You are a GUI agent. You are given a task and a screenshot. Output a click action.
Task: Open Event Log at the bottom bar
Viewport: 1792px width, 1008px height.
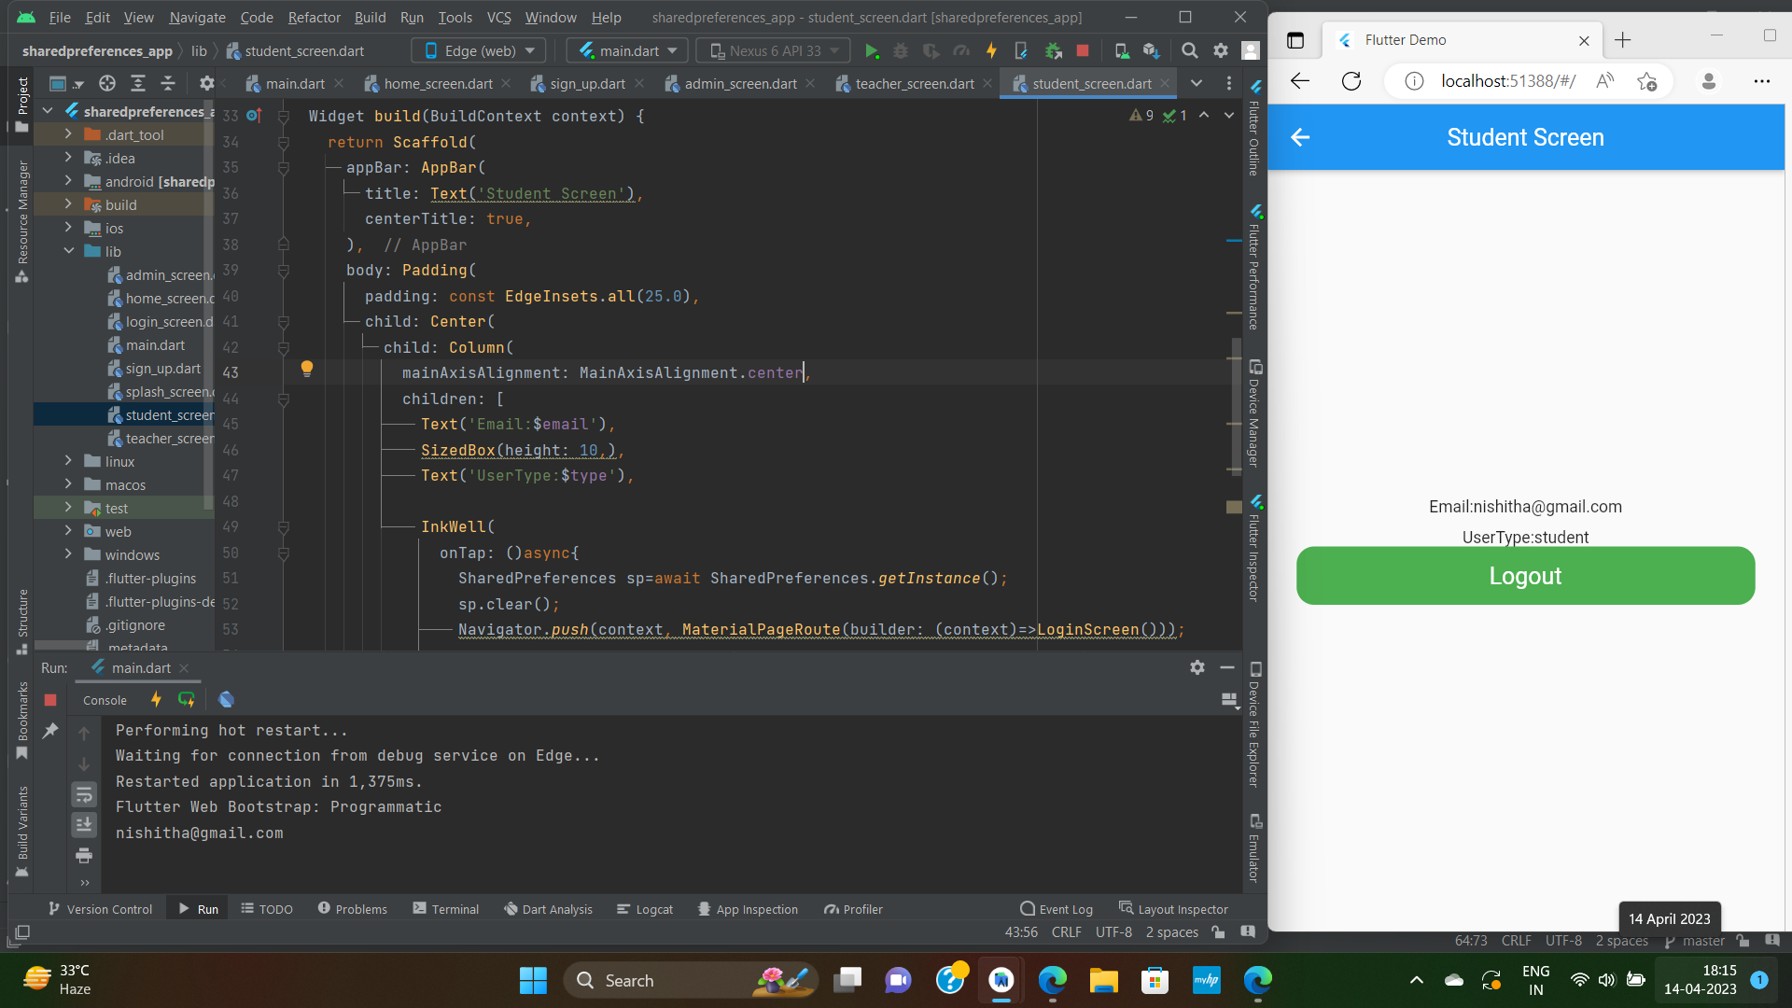1056,908
